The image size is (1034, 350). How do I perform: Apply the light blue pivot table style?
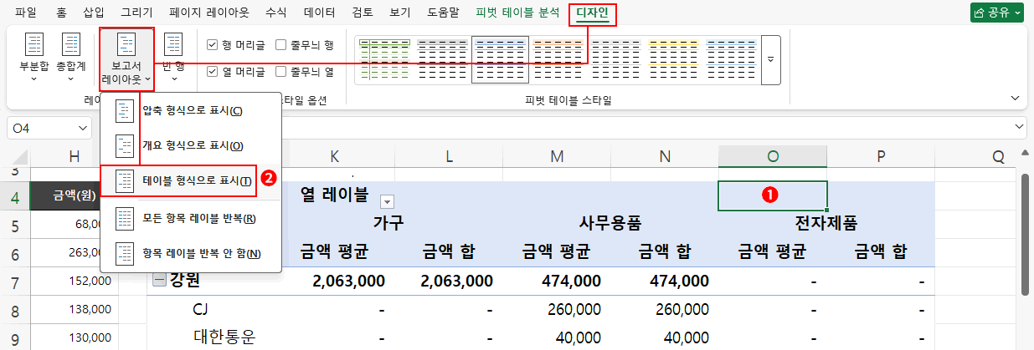[x=731, y=60]
